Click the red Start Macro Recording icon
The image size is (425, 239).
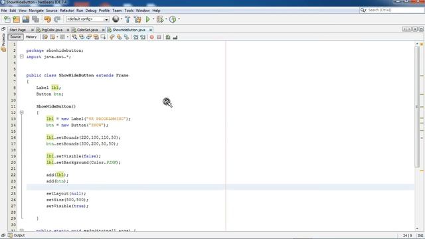click(152, 37)
